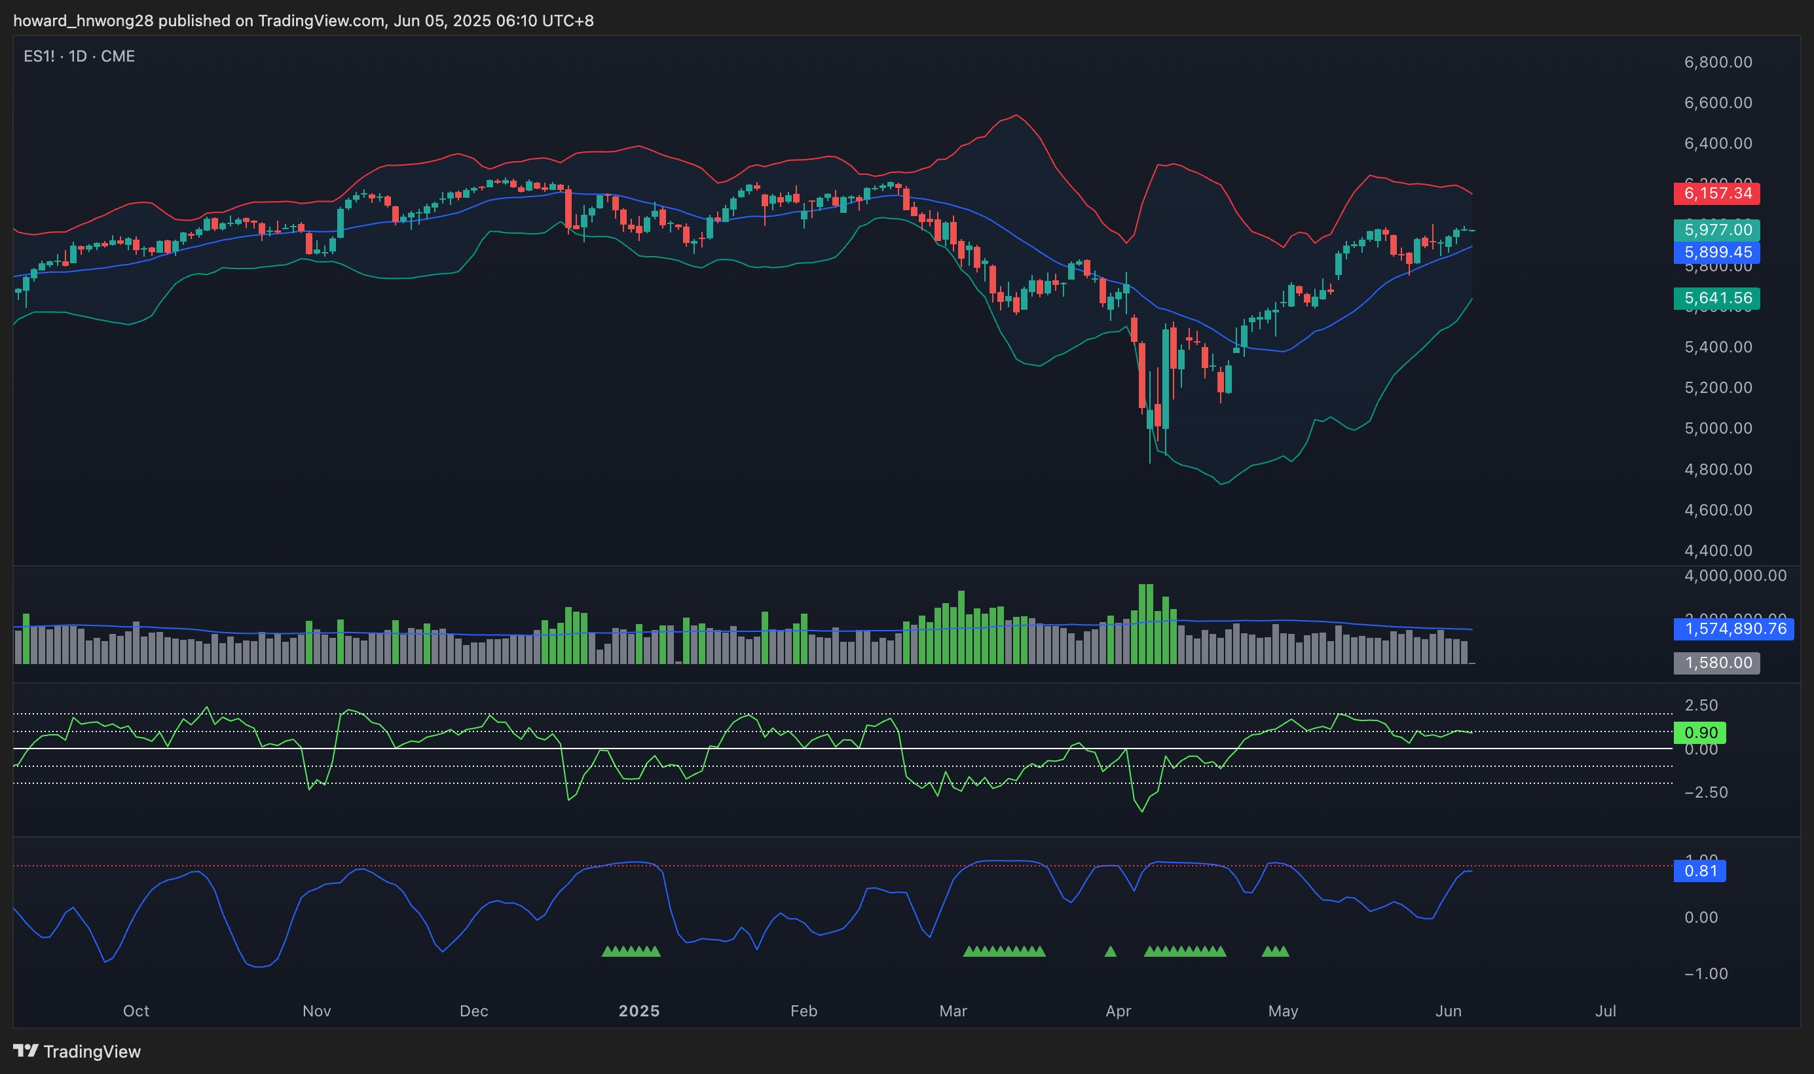The image size is (1814, 1074).
Task: Click the grey 1,580.00 volume label
Action: [x=1716, y=663]
